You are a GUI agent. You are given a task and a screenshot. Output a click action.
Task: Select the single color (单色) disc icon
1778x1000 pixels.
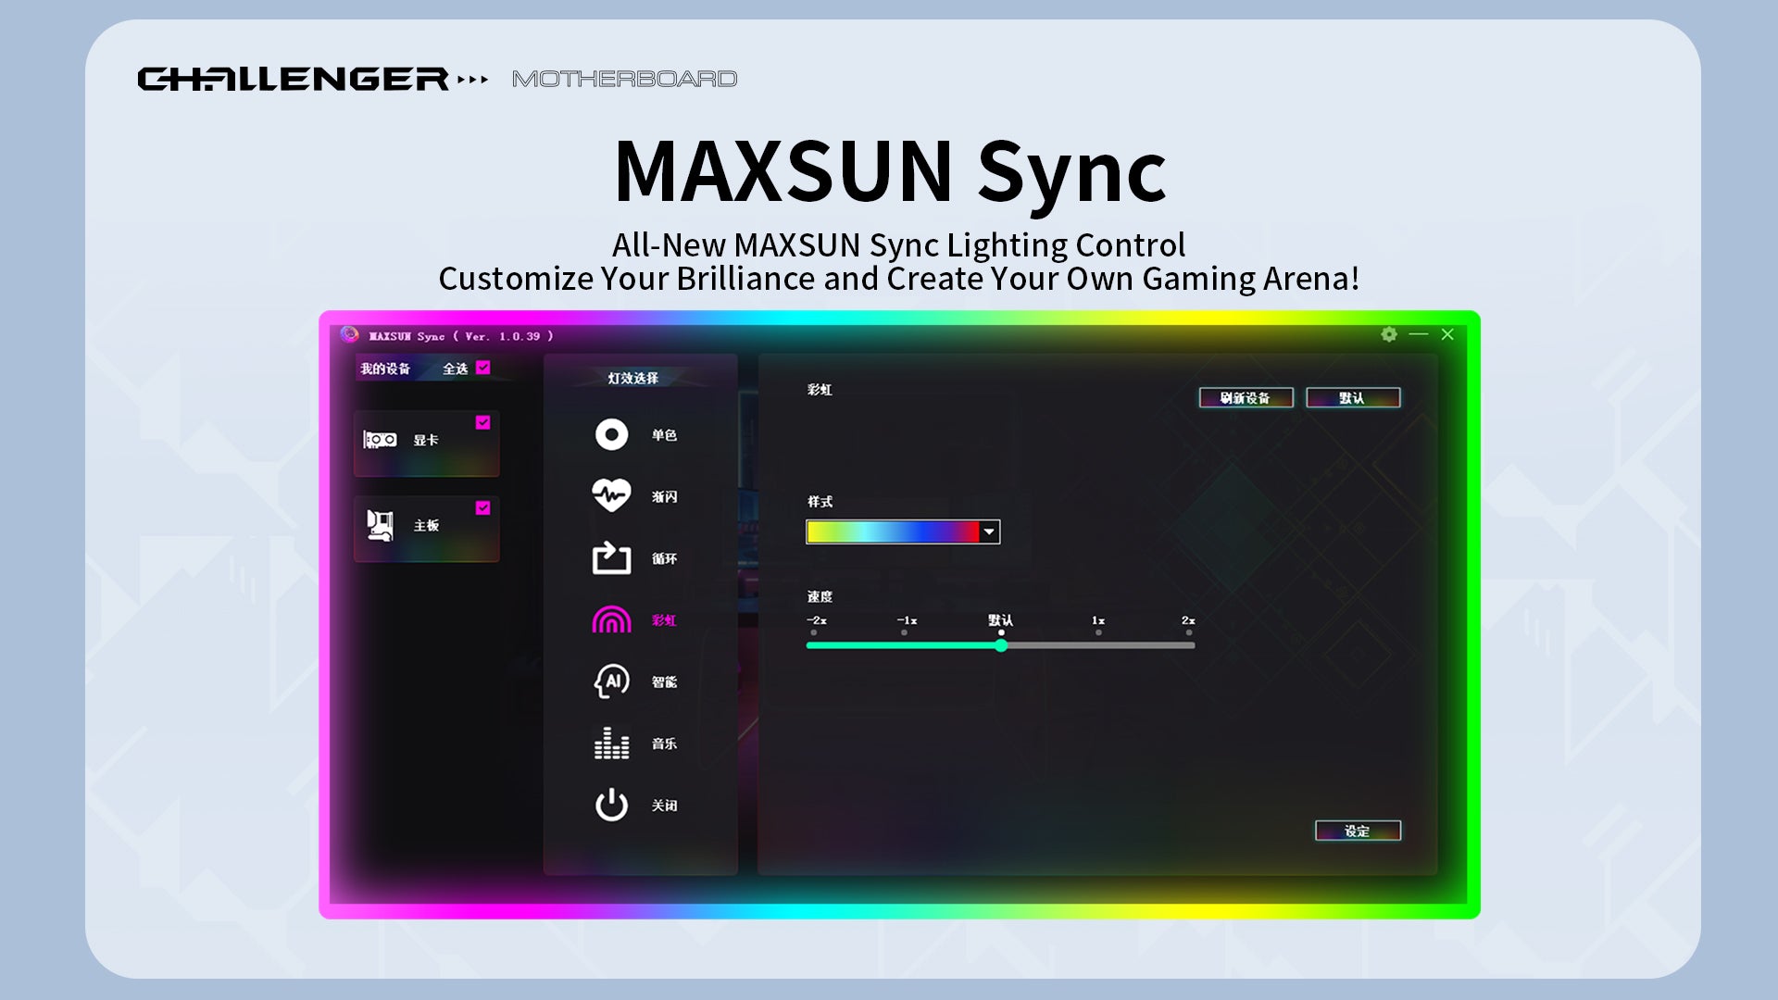[611, 434]
